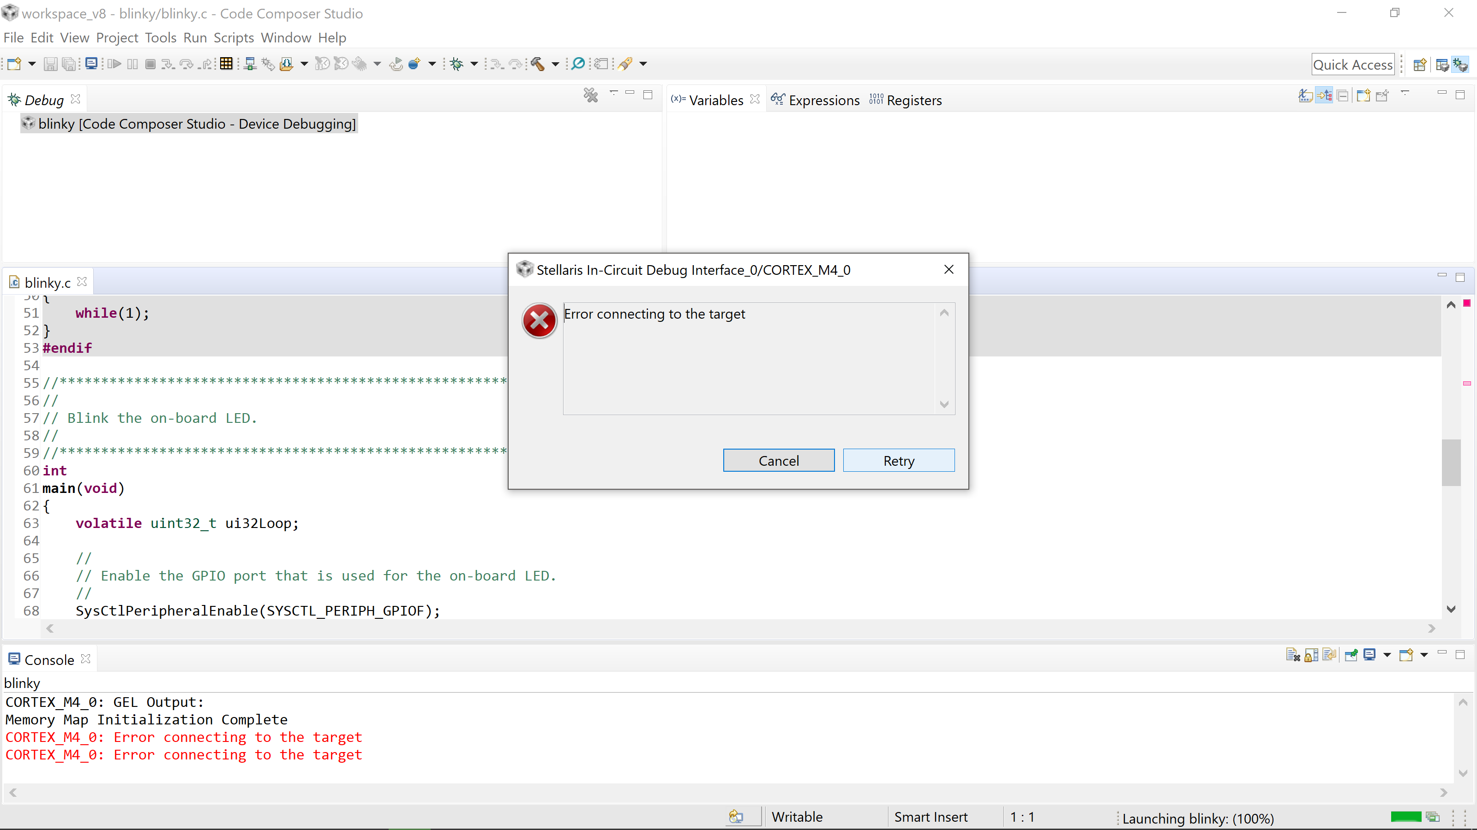The width and height of the screenshot is (1477, 830).
Task: Click the Quick Access field
Action: [1352, 65]
